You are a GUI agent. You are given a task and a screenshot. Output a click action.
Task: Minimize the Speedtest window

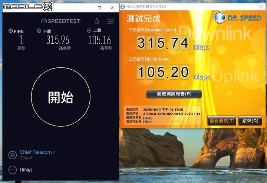click(86, 8)
